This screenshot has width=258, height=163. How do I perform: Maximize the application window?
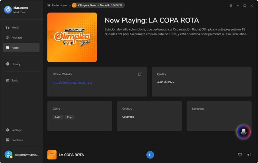245,5
